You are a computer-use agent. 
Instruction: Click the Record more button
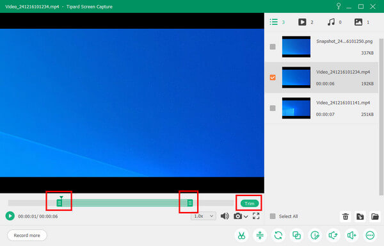27,236
